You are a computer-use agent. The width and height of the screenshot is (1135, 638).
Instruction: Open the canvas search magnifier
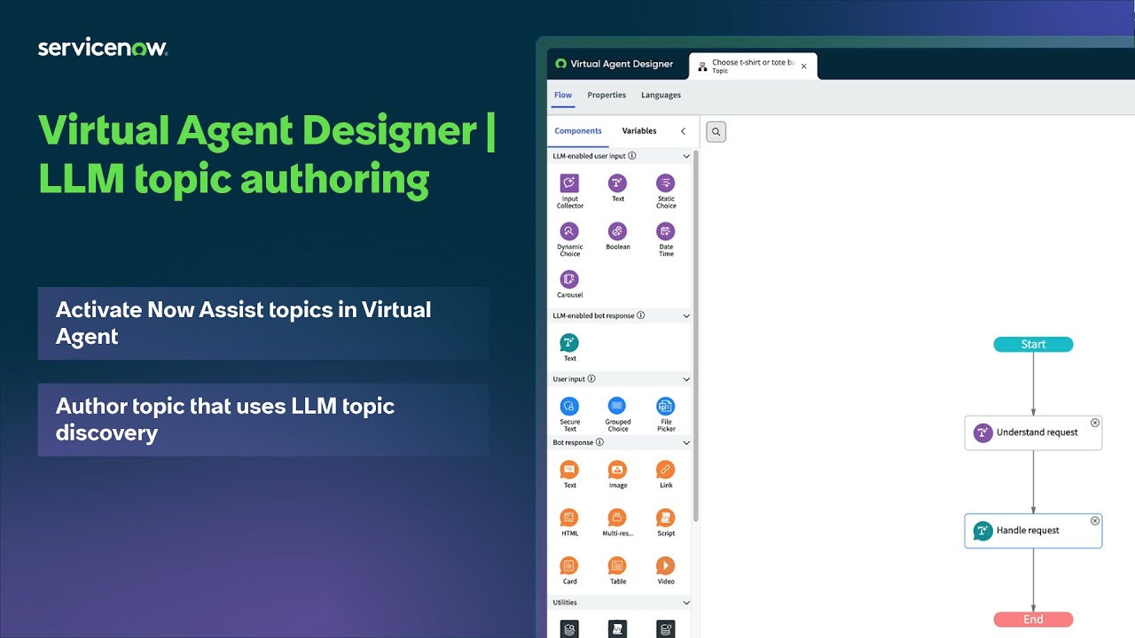tap(716, 131)
